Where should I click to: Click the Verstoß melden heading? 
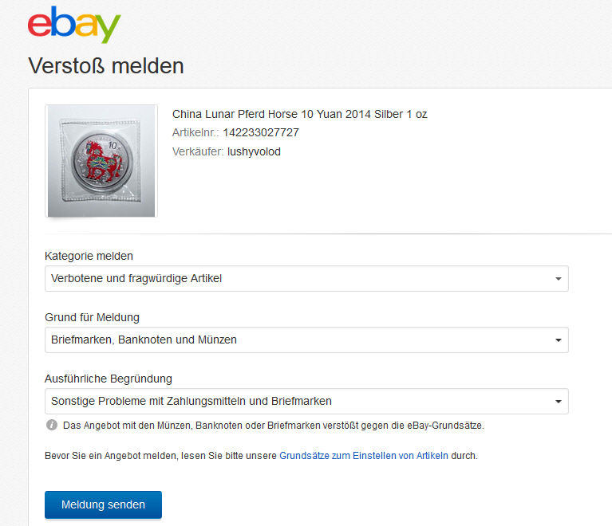click(106, 65)
